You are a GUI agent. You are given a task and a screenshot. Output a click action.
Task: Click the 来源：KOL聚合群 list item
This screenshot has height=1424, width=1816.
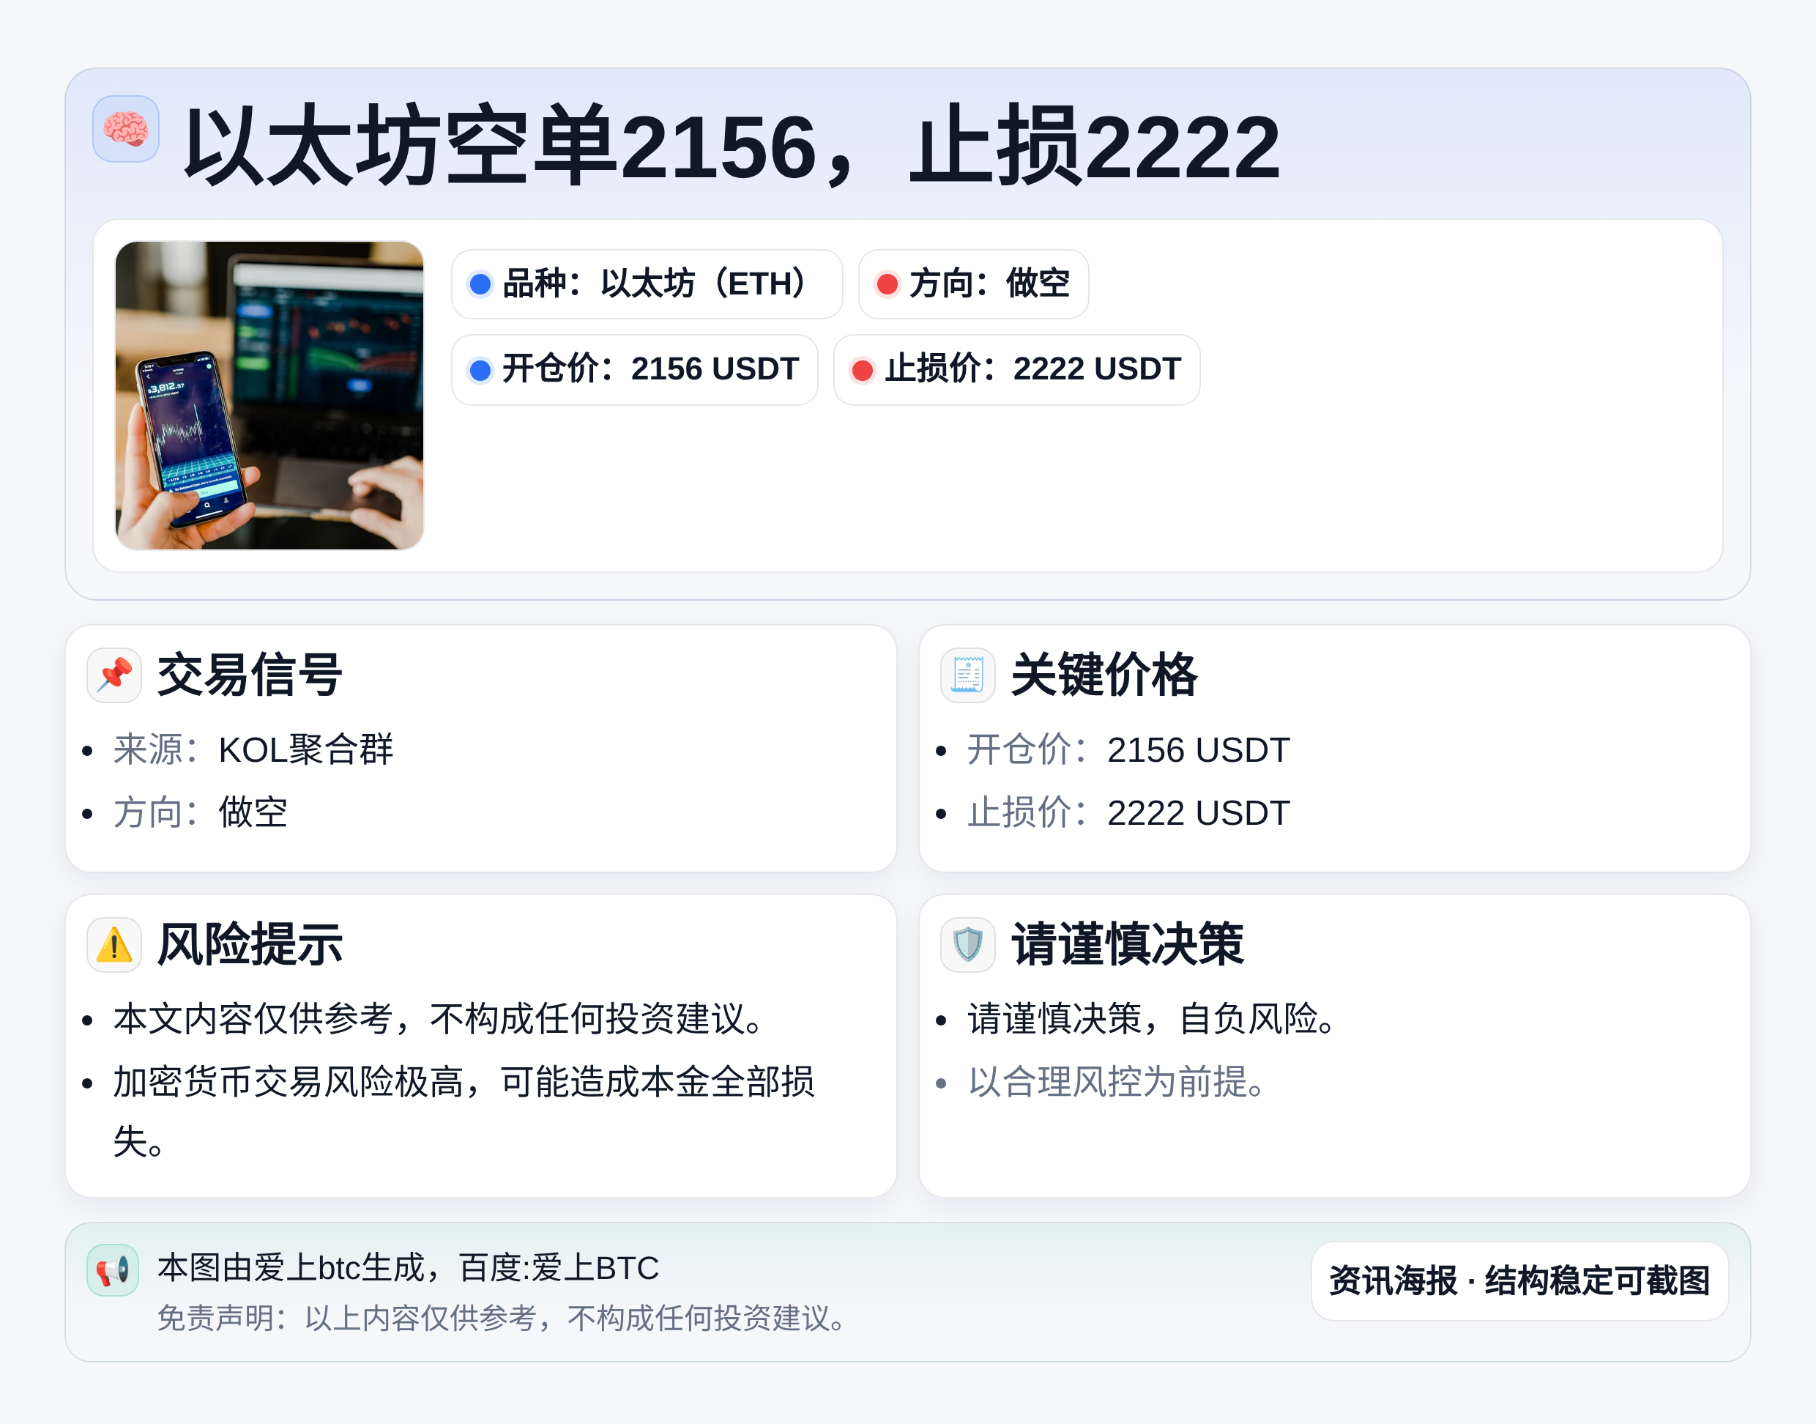pos(253,749)
